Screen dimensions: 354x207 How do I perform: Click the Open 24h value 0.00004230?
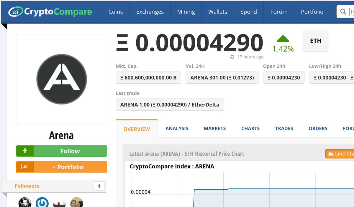pos(284,78)
